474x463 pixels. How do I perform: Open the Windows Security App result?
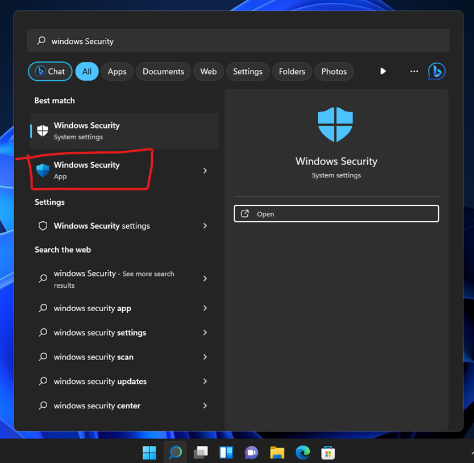point(124,171)
